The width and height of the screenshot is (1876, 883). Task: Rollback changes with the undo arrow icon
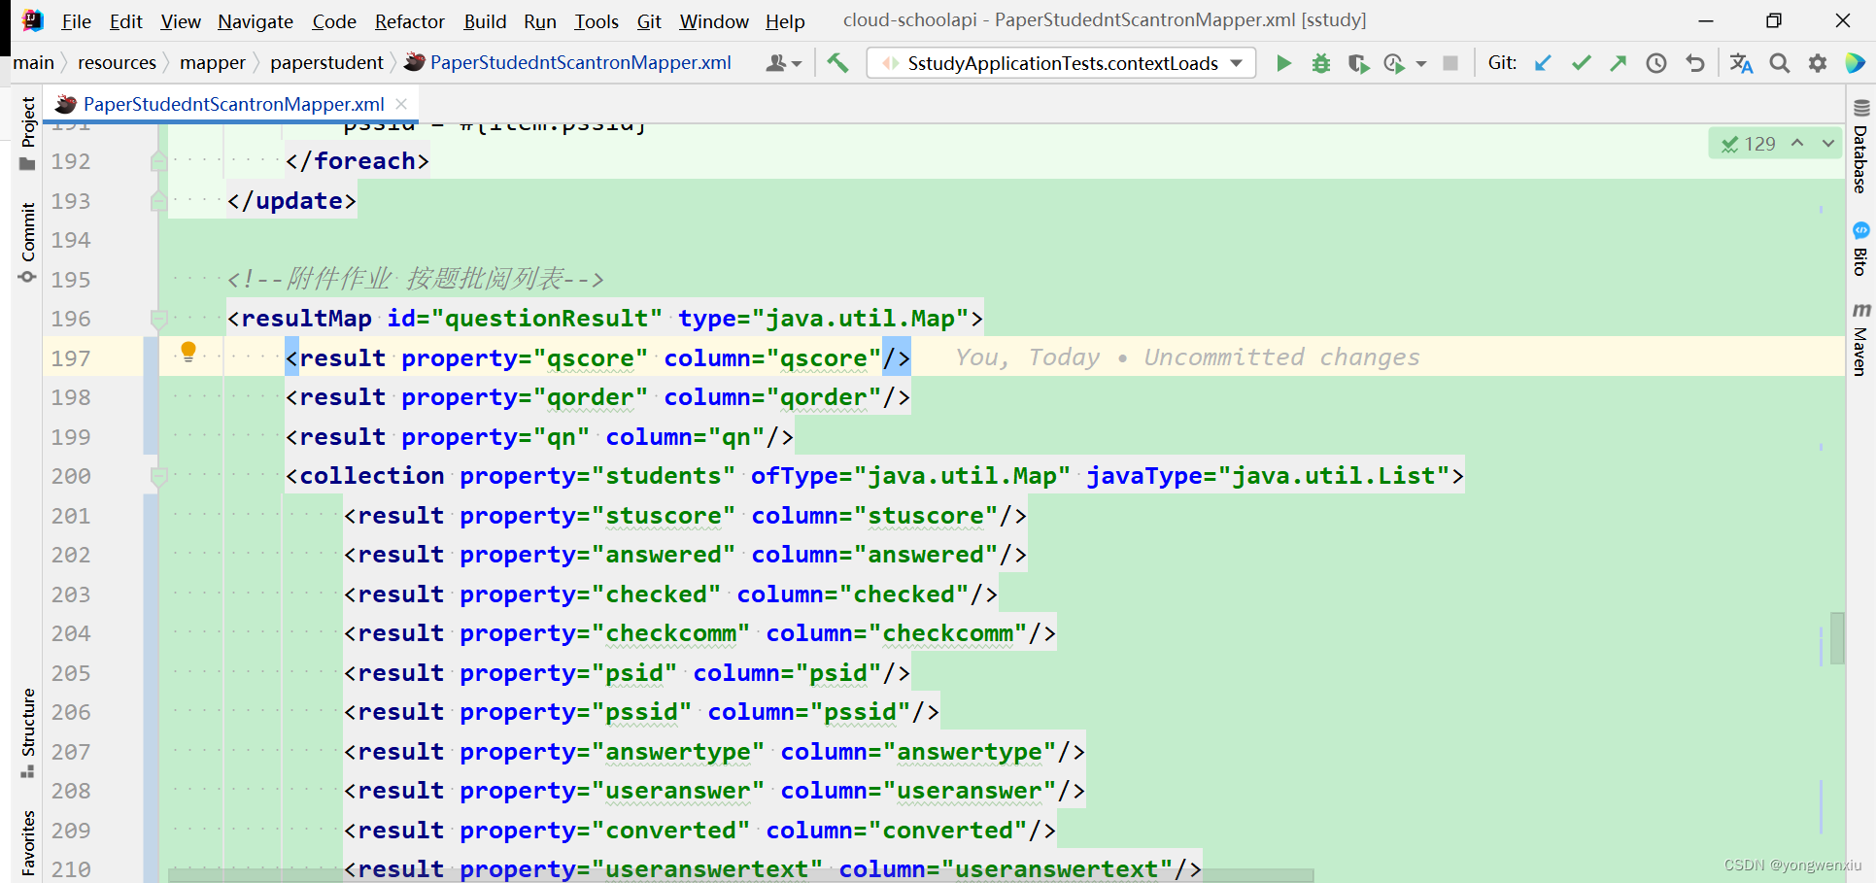(x=1695, y=63)
